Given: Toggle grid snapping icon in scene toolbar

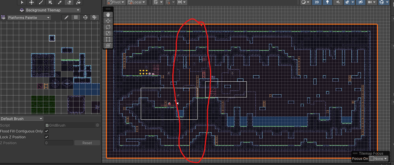Looking at the screenshot, I should coord(156,2).
